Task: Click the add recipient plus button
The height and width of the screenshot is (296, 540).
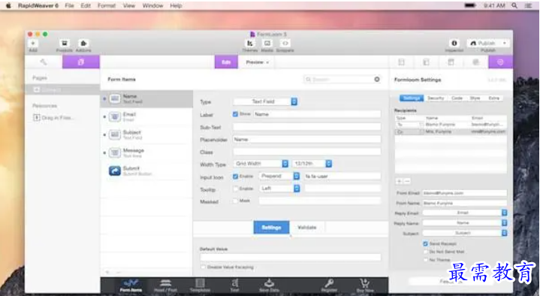Action: pyautogui.click(x=399, y=181)
